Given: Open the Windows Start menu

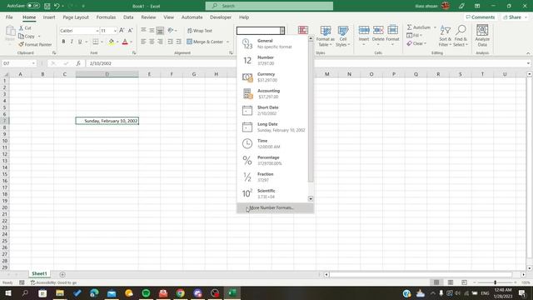Looking at the screenshot, I should coord(7,292).
